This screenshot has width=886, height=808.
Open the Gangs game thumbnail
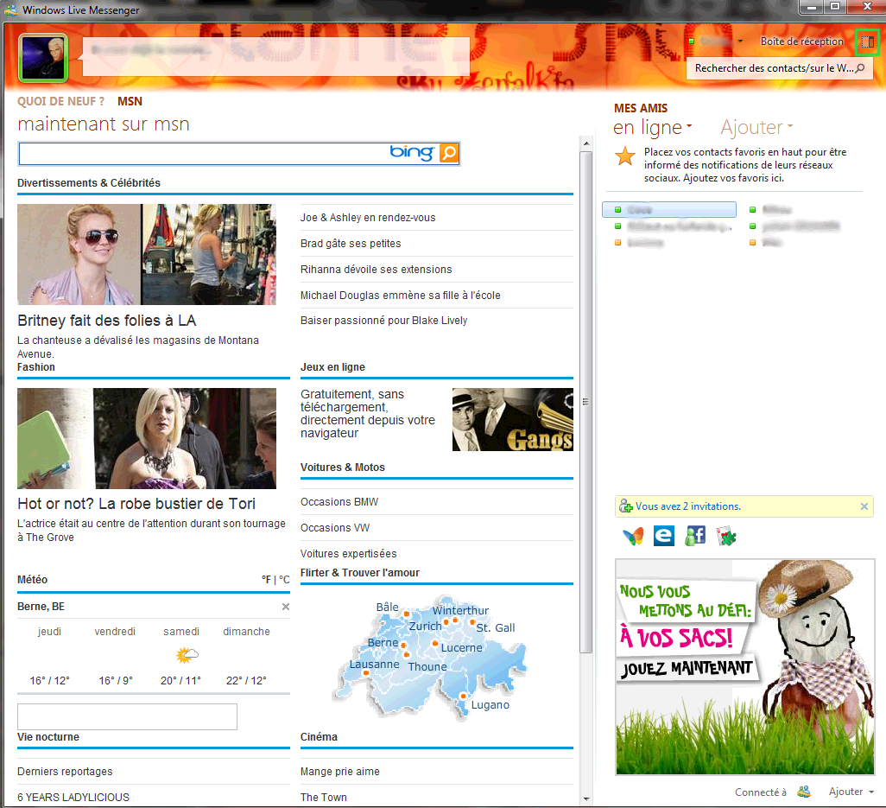click(512, 419)
